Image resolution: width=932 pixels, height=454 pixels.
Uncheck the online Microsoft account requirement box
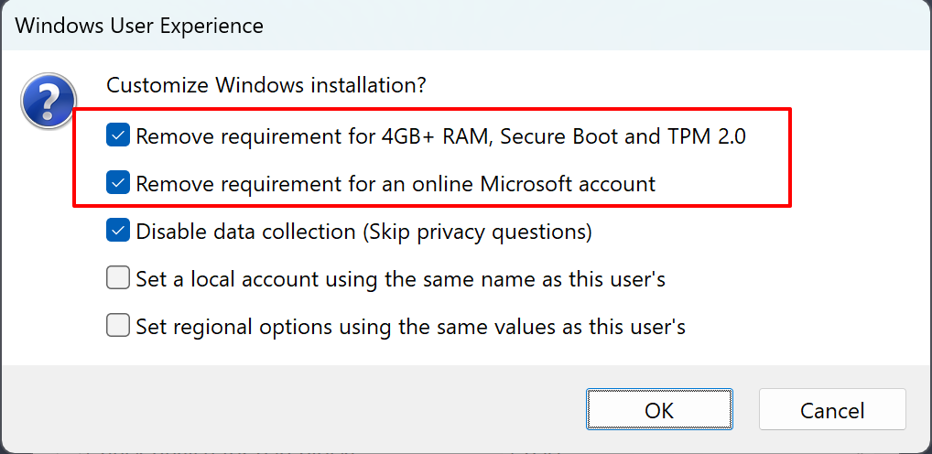pos(117,184)
